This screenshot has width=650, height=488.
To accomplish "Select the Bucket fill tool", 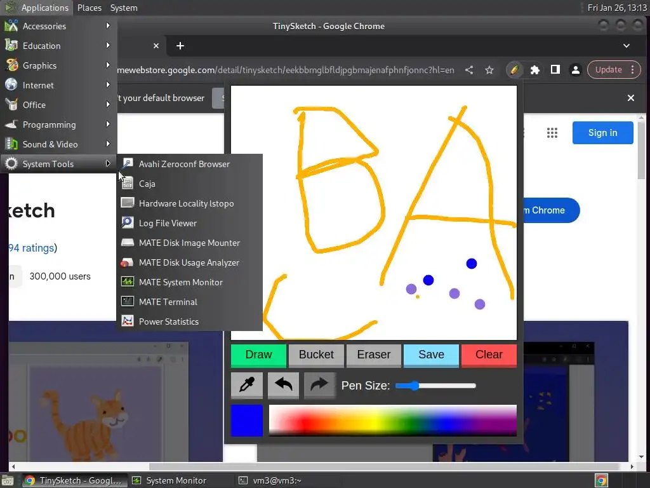I will point(316,355).
